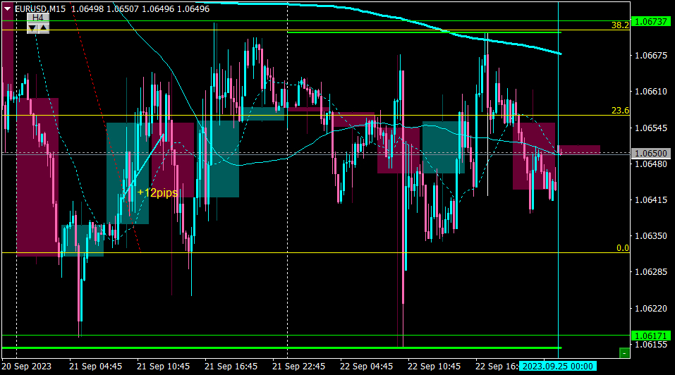Click the 22 Sep 04:45 time axis label

pos(366,367)
